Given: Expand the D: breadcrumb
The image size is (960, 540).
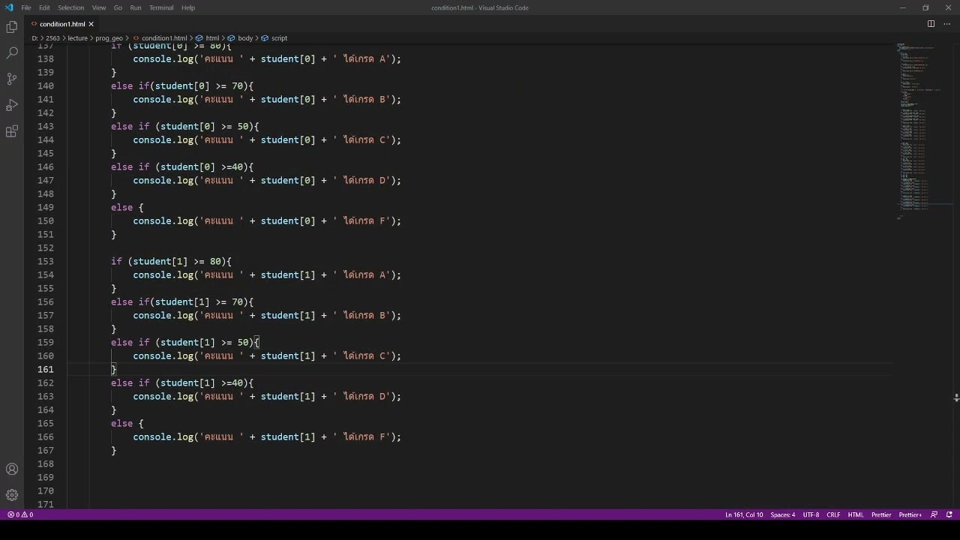Looking at the screenshot, I should point(34,38).
